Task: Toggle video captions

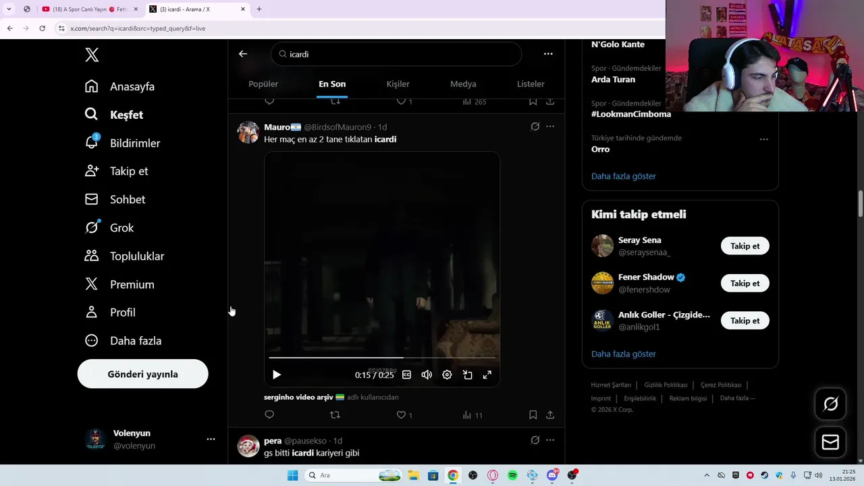Action: 406,375
